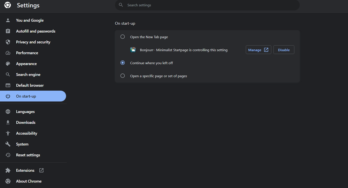Click the magnifier icon in the search bar
The height and width of the screenshot is (188, 348).
pos(121,5)
